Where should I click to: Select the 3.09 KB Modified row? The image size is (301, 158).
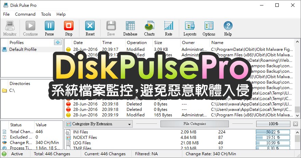pos(179,49)
